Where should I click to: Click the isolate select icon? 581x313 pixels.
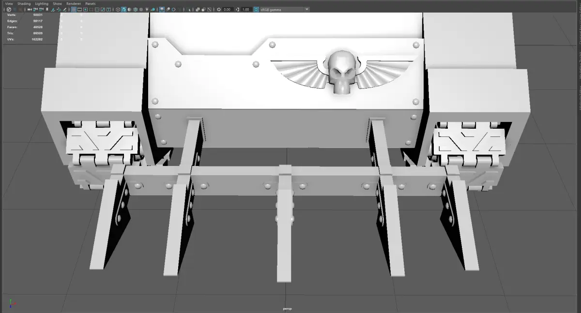pos(188,9)
